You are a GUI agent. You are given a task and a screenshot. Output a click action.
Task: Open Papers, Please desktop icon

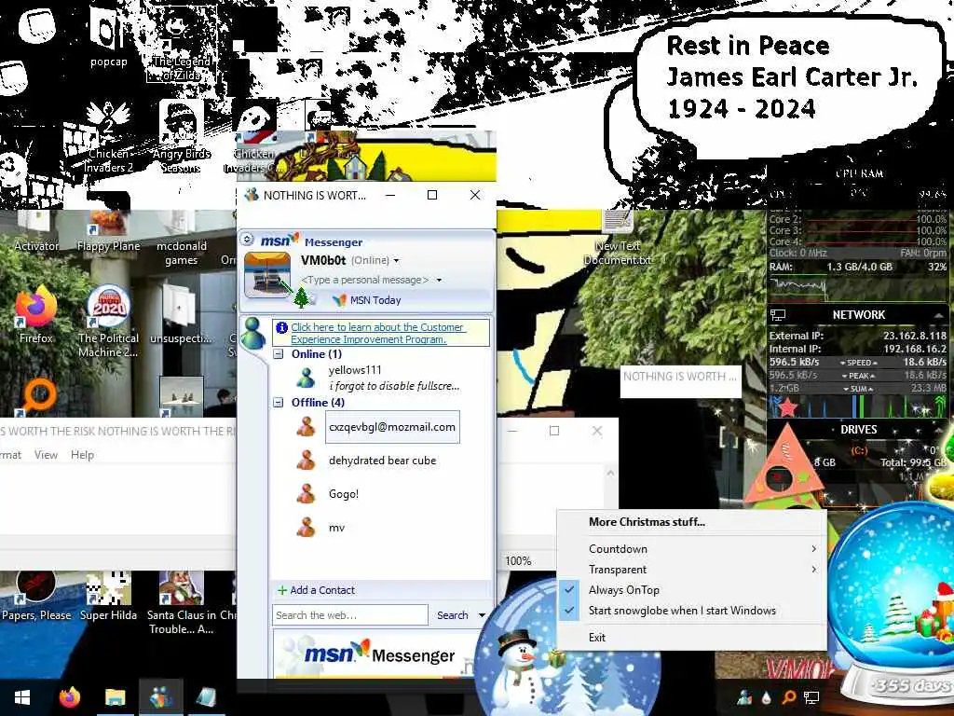(x=36, y=596)
